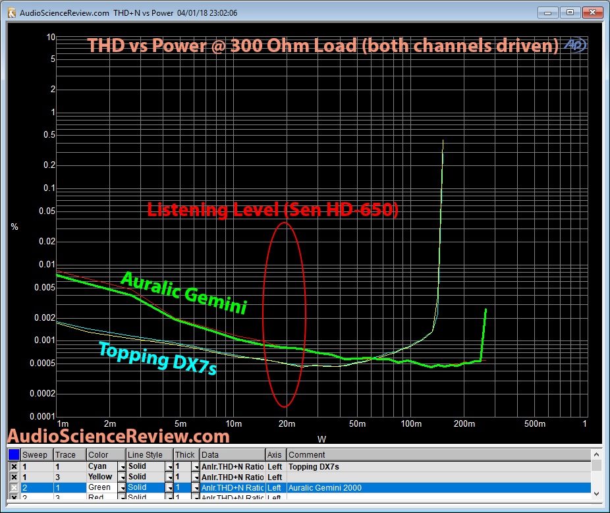
Task: Close the THD+N vs Power graph window
Action: pos(592,13)
